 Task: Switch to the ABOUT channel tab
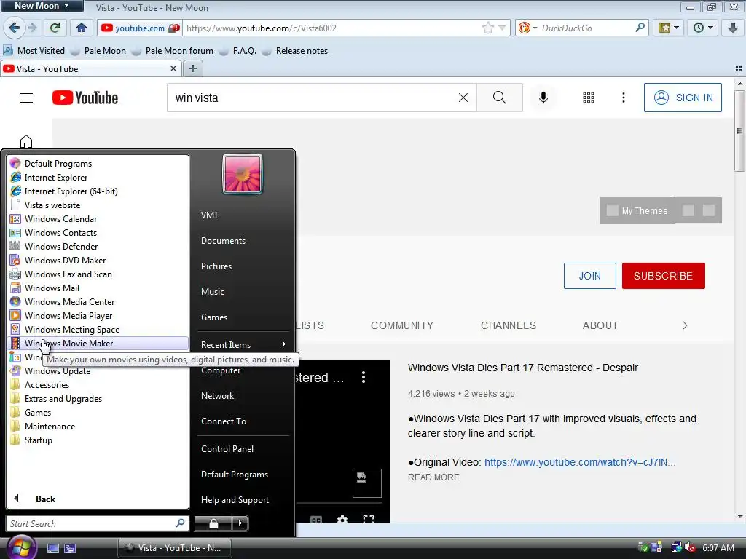[x=600, y=325]
